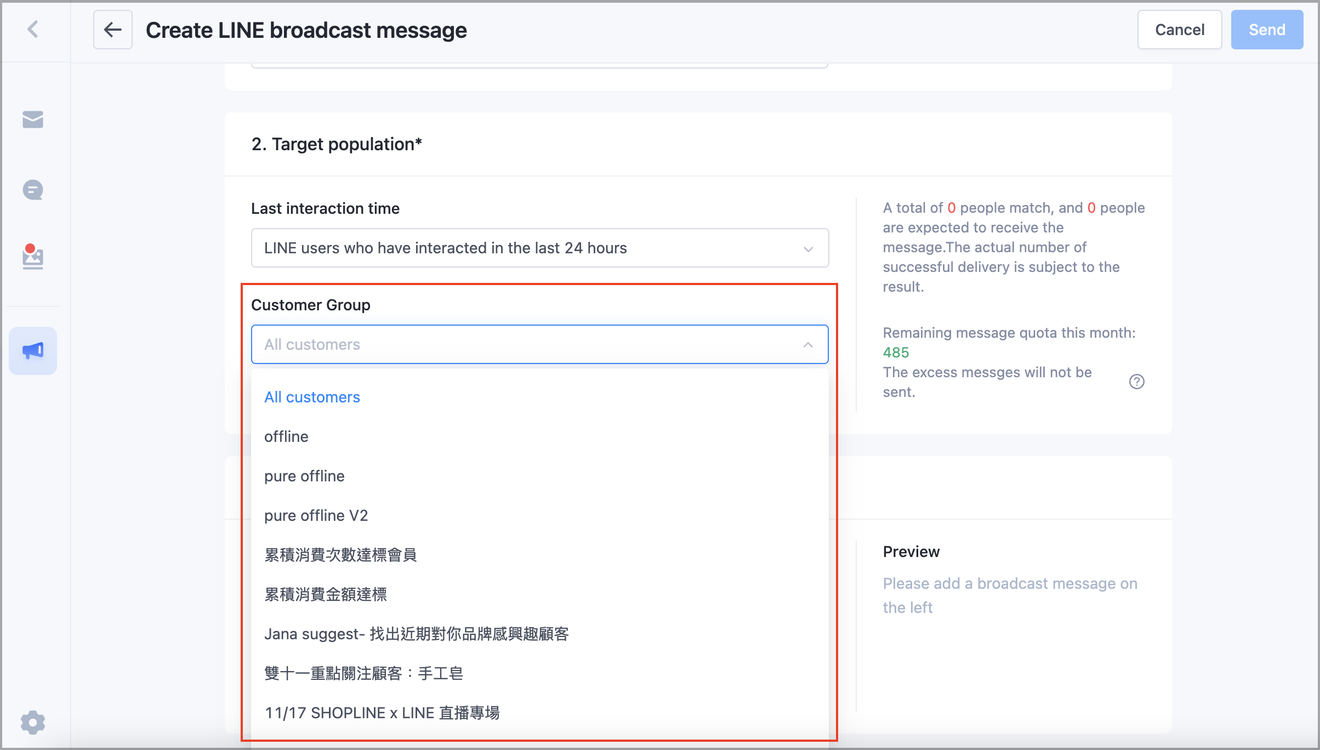This screenshot has height=750, width=1320.
Task: Click the '2. Target population*' heading
Action: pos(337,144)
